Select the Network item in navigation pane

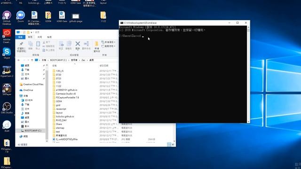[24, 137]
